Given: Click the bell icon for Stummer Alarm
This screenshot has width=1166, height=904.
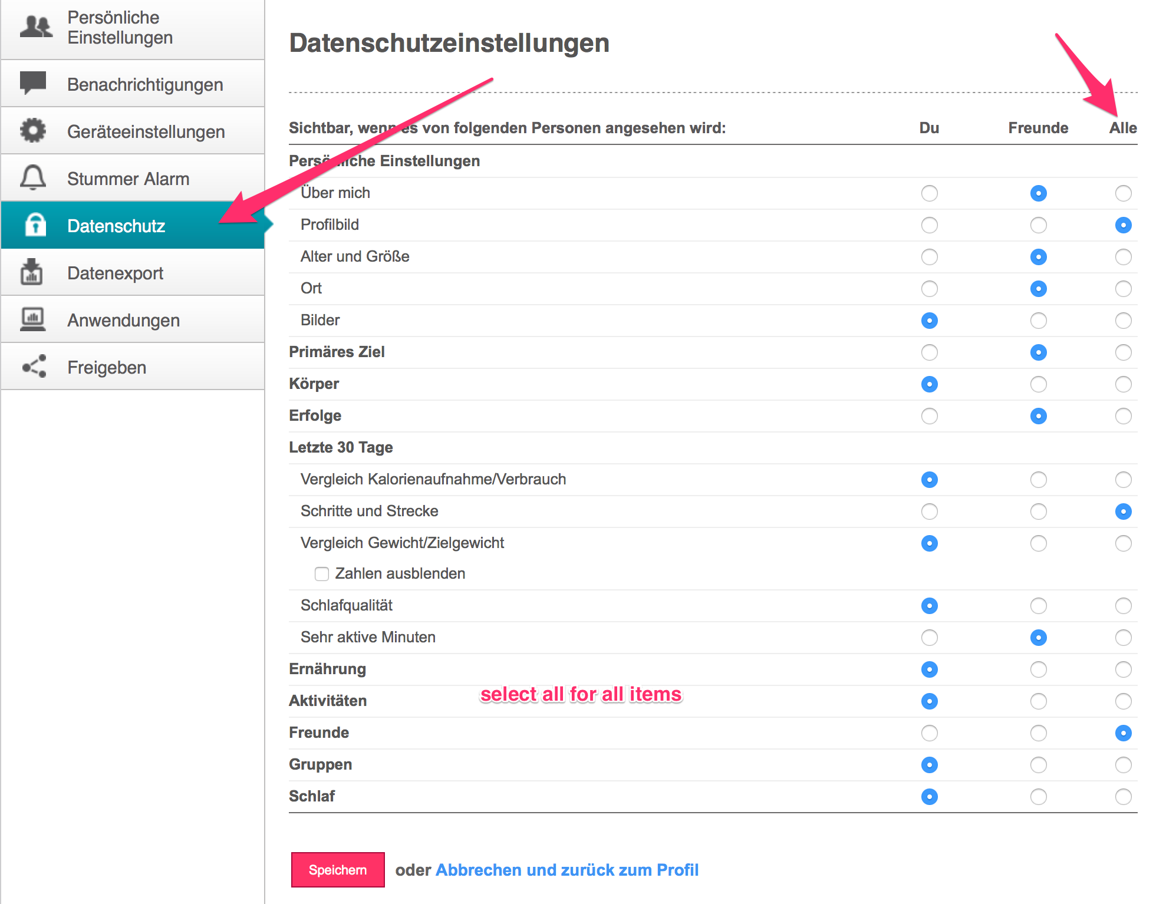Looking at the screenshot, I should click(33, 177).
